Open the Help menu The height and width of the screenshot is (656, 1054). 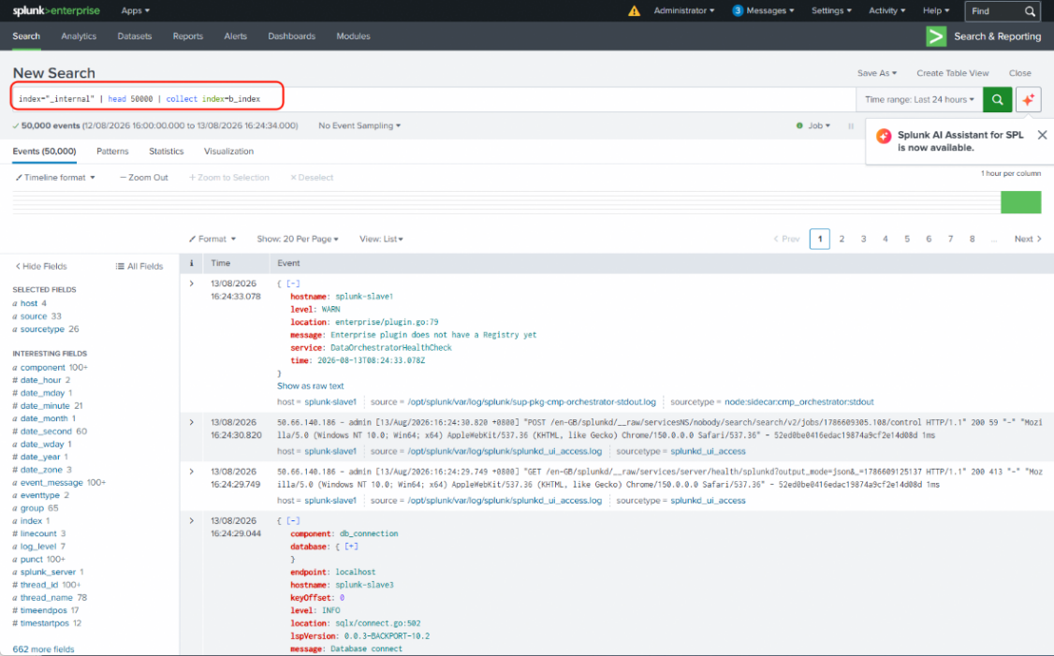(x=936, y=10)
